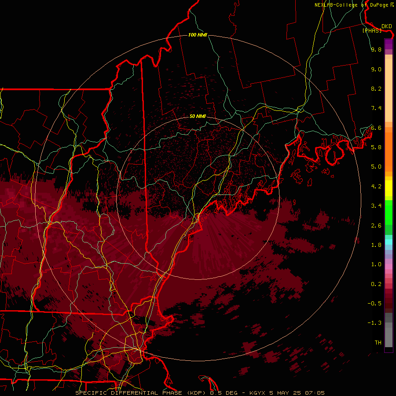Viewport: 396px width, 396px height.
Task: Select the 4.2 scale value
Action: click(376, 187)
